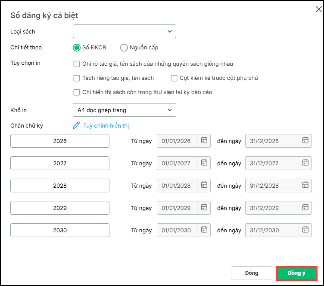
Task: Expand the Loại sách dropdown
Action: click(124, 31)
